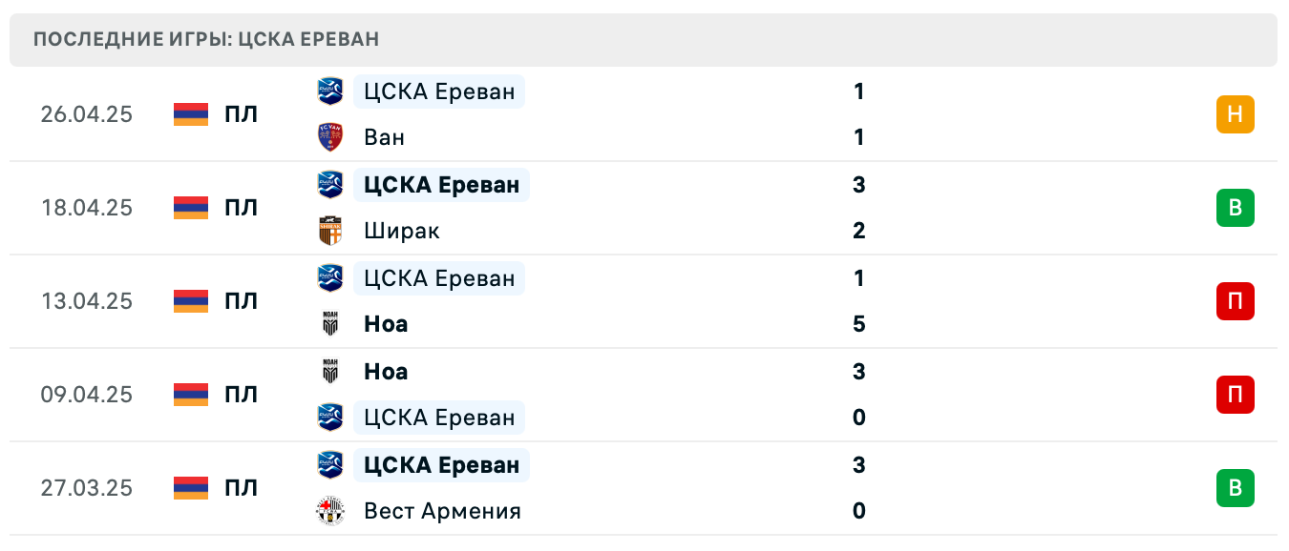Select the Ван team logo
Image resolution: width=1289 pixels, height=551 pixels.
331,137
